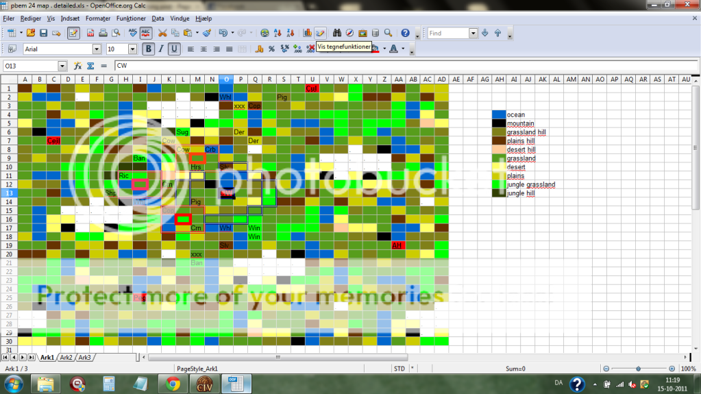Image resolution: width=701 pixels, height=394 pixels.
Task: Open Paste options dropdown arrow
Action: (197, 33)
